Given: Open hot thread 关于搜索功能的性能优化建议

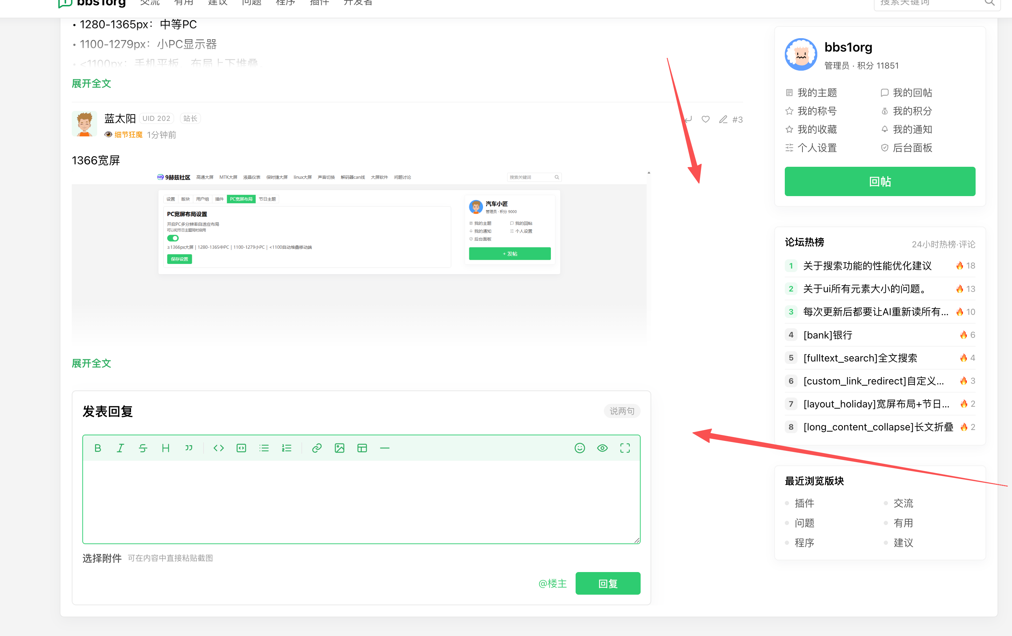Looking at the screenshot, I should coord(867,266).
